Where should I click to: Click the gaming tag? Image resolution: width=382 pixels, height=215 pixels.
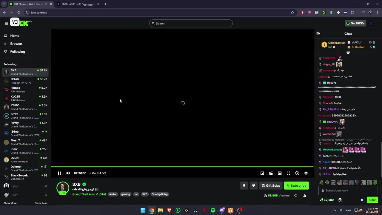pos(126,194)
